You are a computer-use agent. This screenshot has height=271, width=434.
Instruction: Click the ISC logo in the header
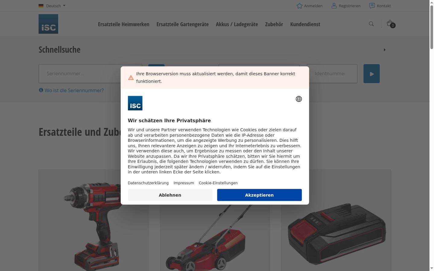click(48, 24)
